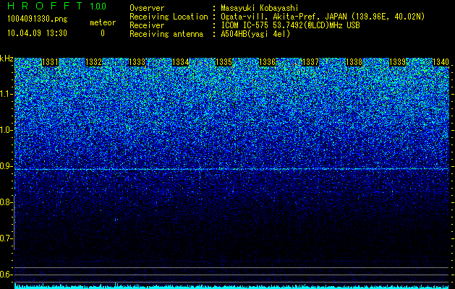
Task: Click the 1338 time marker
Action: coord(354,62)
